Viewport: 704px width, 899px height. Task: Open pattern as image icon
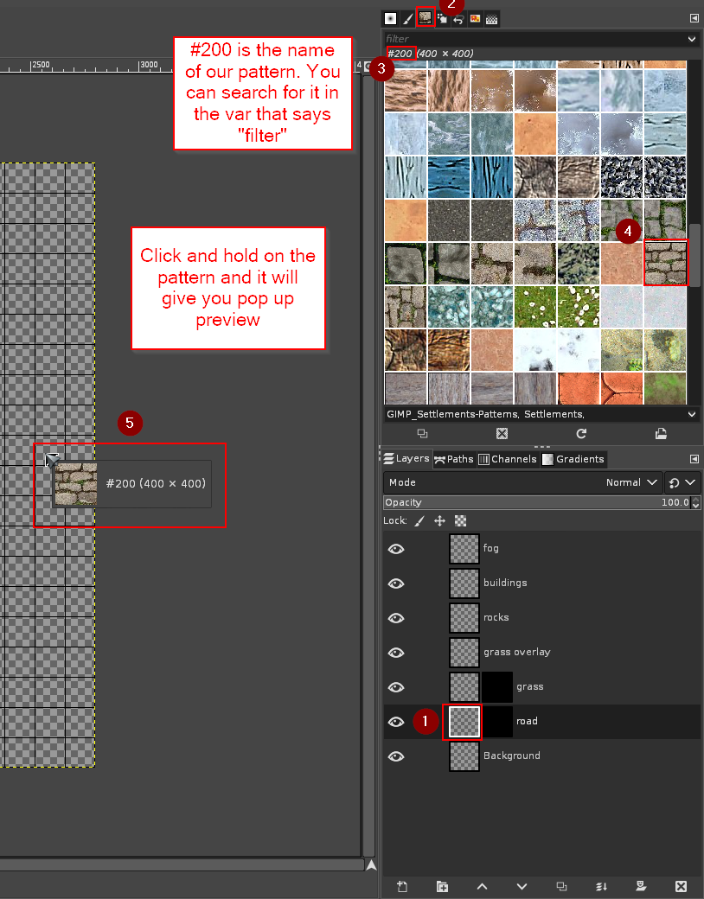coord(662,433)
